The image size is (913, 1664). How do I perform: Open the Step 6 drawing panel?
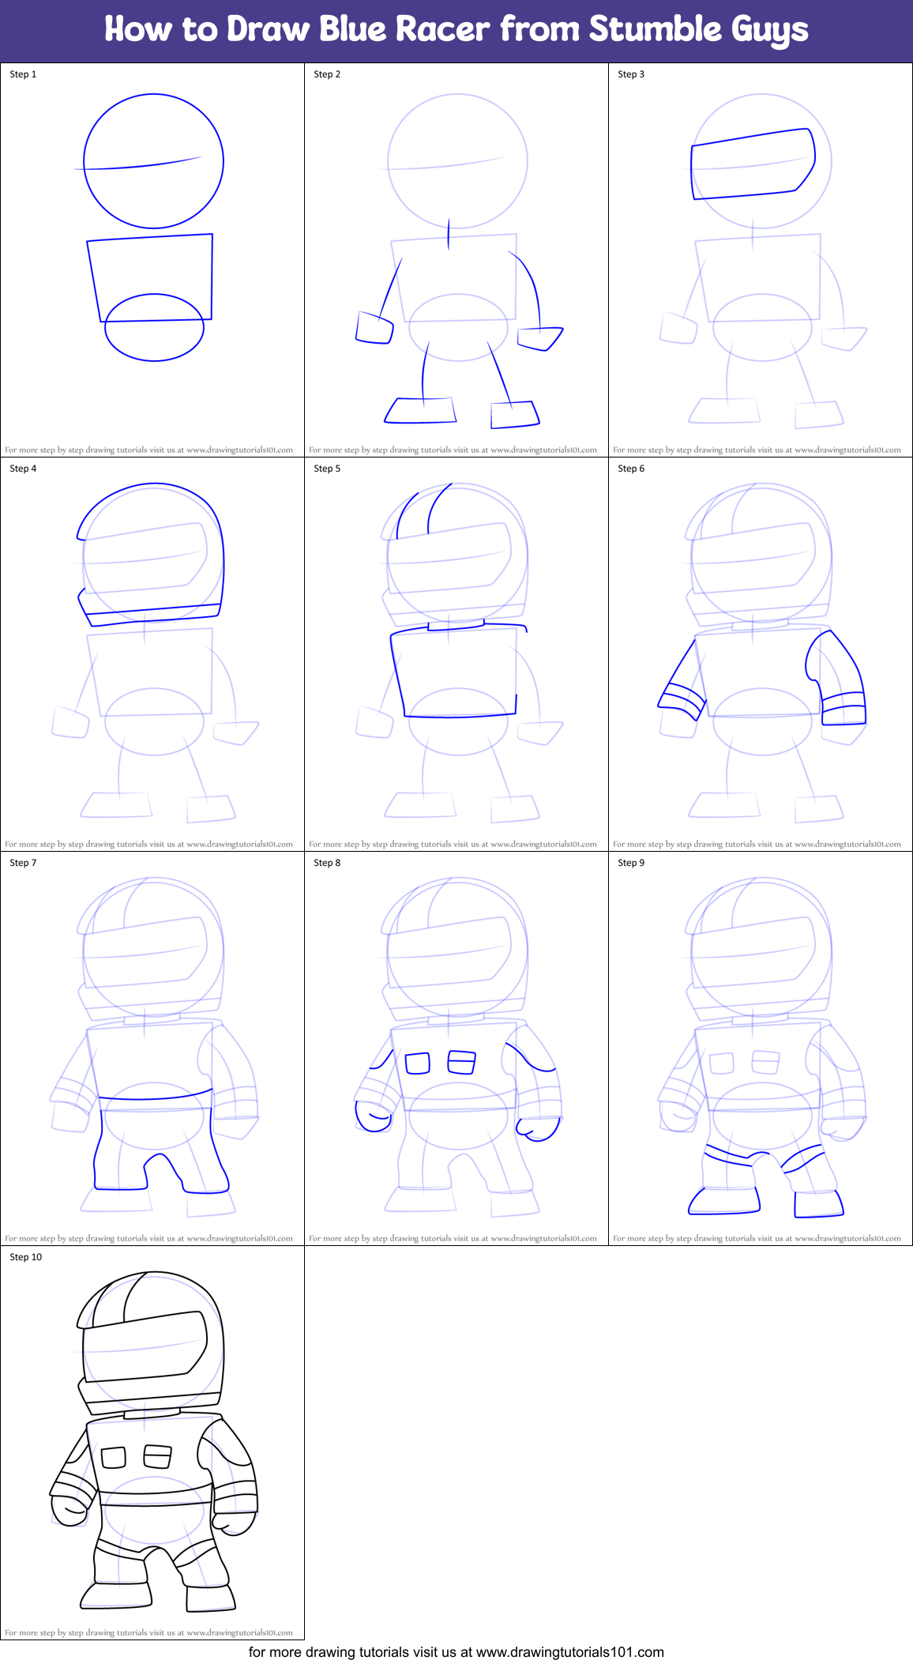coord(761,654)
